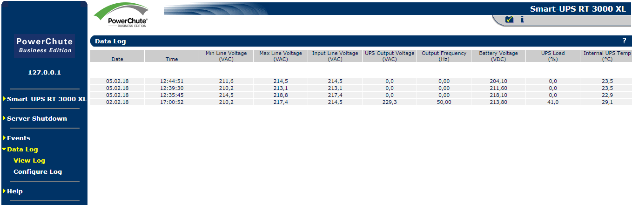Click the temperature 29,1 value
This screenshot has height=205, width=632.
pyautogui.click(x=606, y=102)
